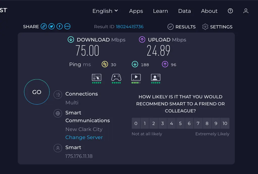This screenshot has height=174, width=258.
Task: Select rating 0 on the recommendation scale
Action: click(x=136, y=123)
